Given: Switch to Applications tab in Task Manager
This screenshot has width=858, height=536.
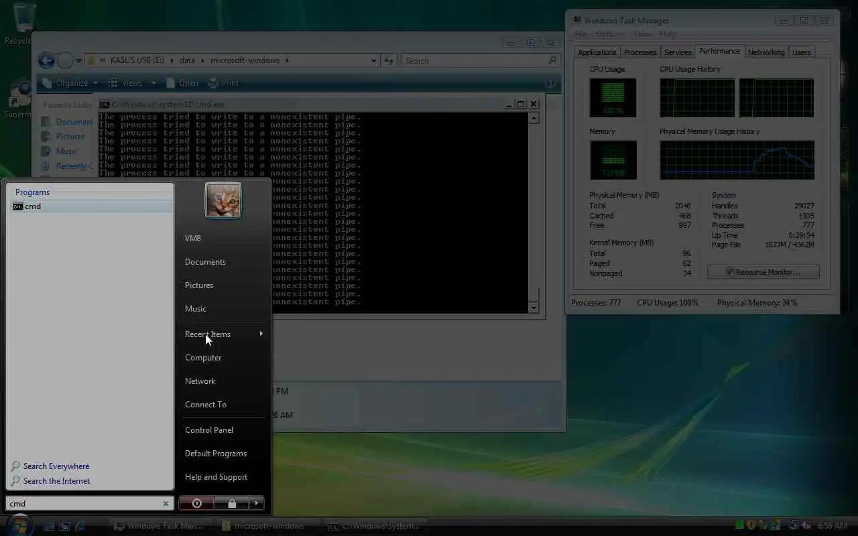Looking at the screenshot, I should [597, 52].
